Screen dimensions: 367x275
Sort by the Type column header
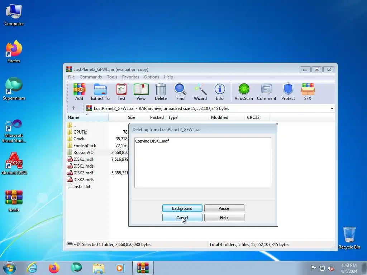coord(187,117)
